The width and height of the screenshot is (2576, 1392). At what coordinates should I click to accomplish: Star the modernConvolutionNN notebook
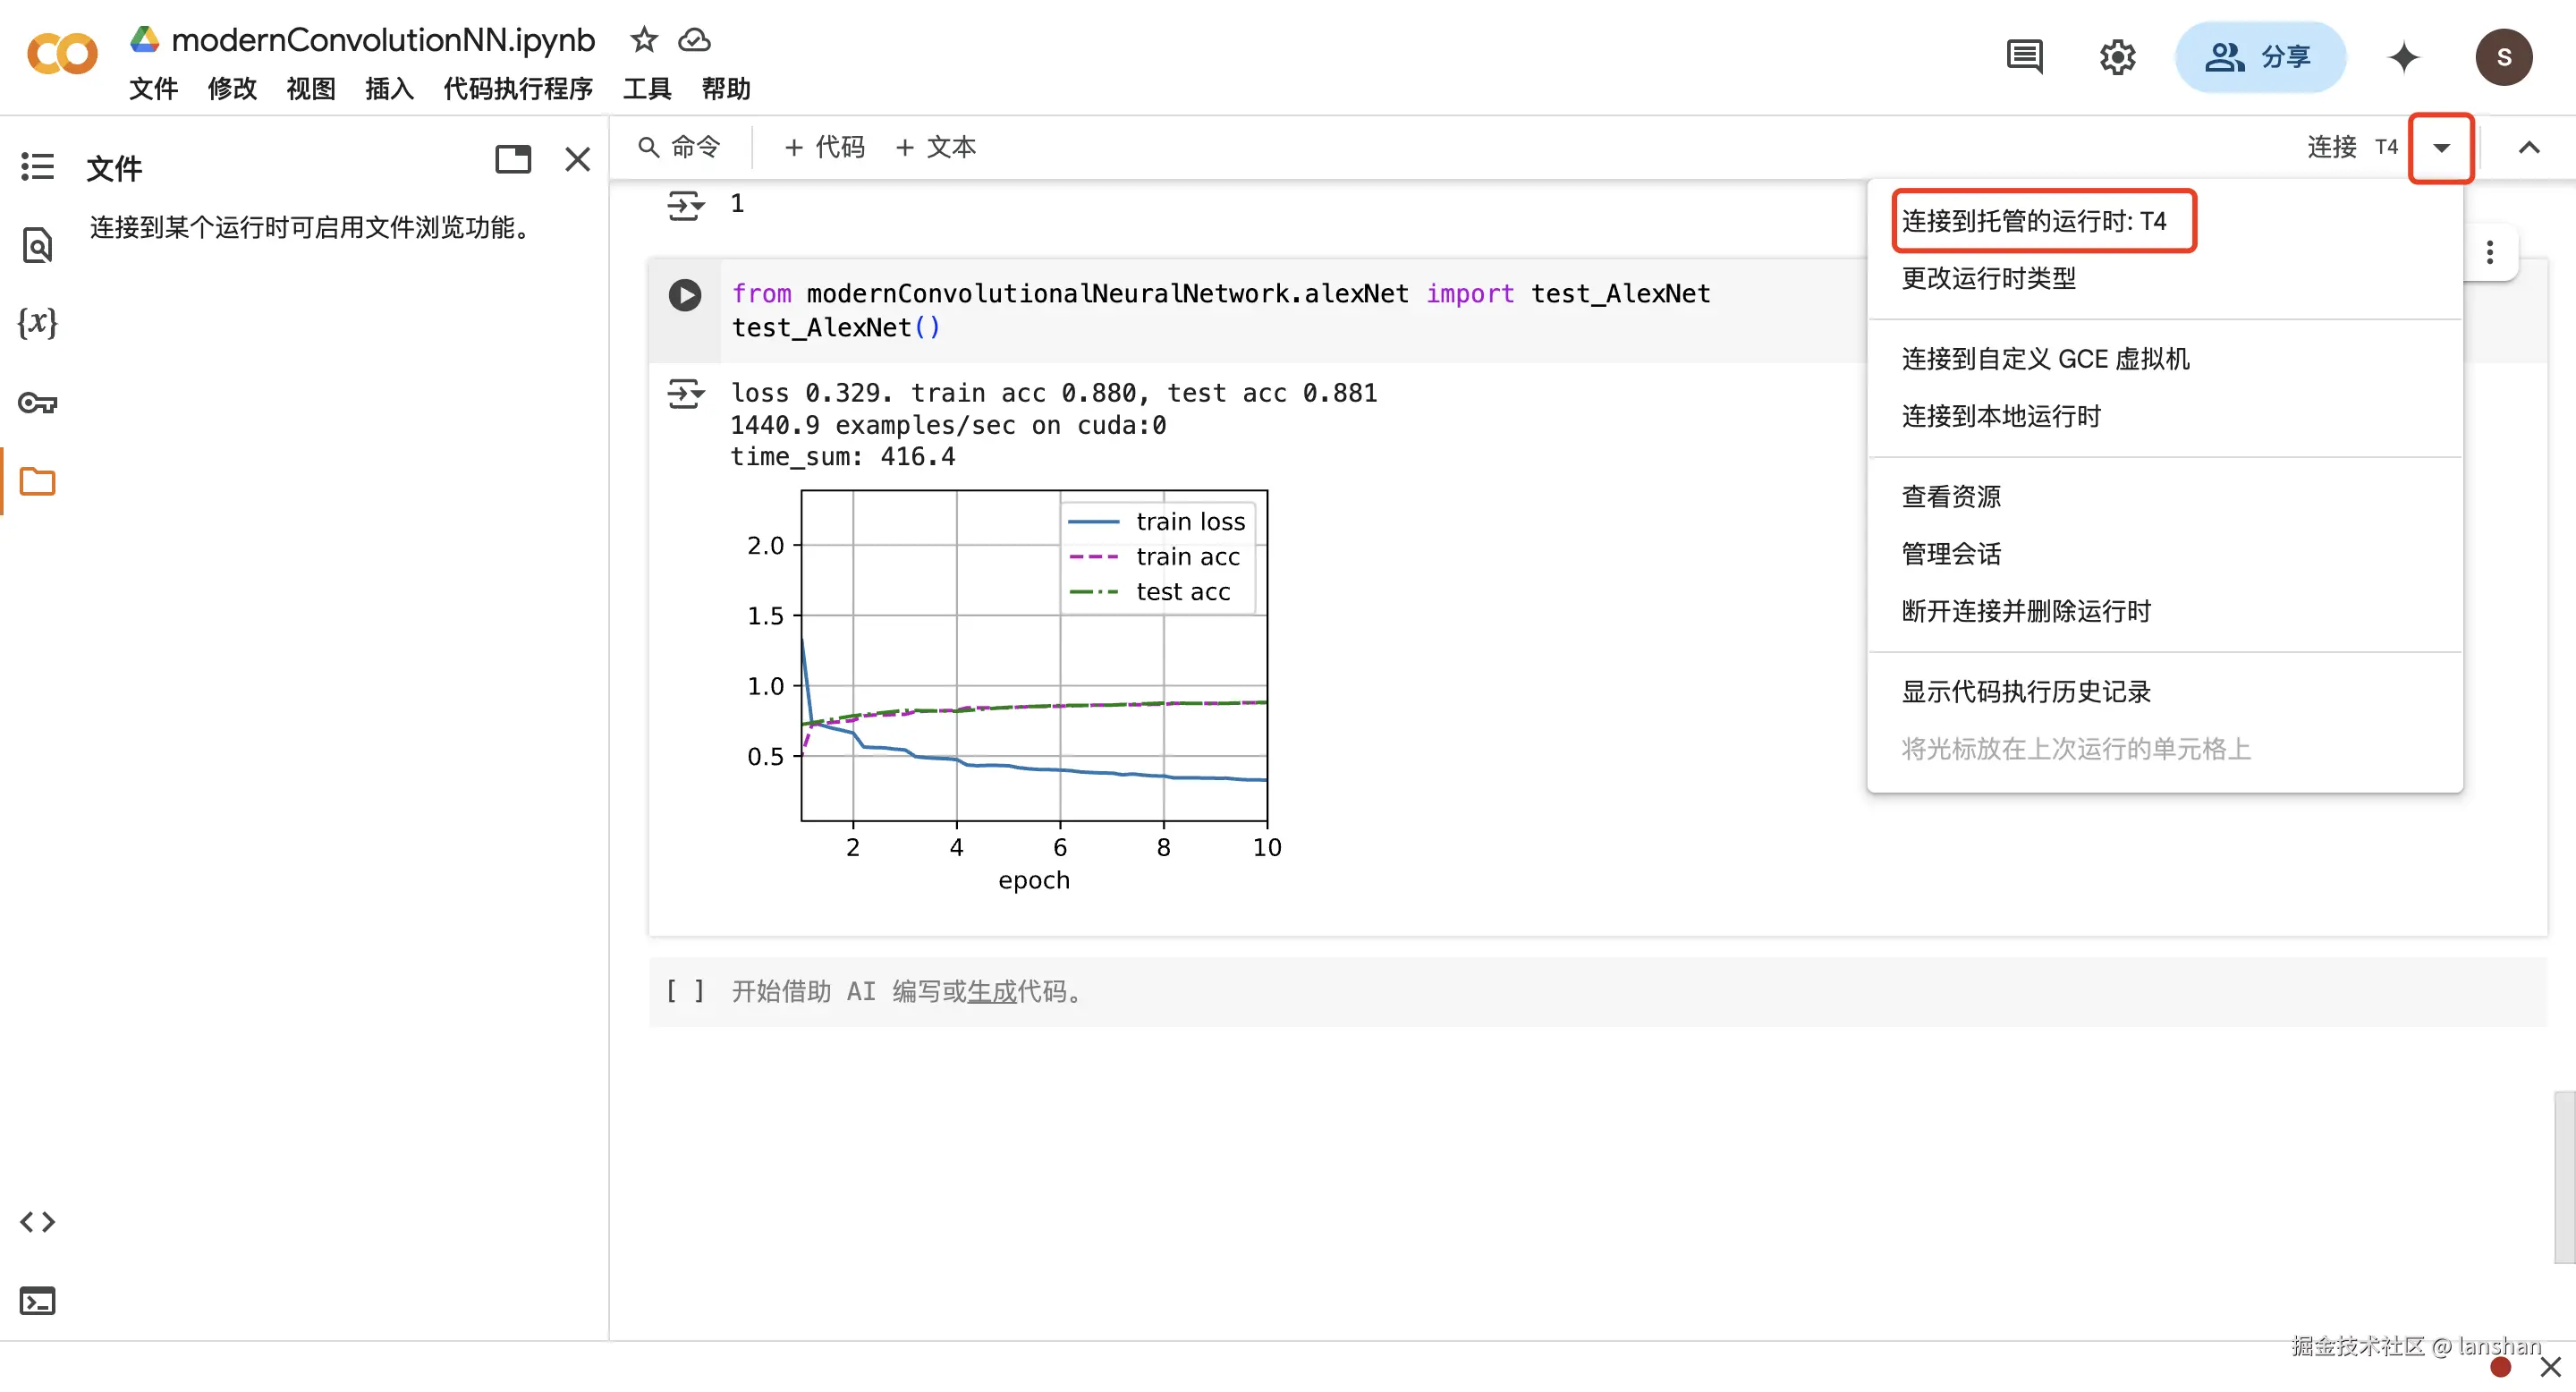coord(643,40)
